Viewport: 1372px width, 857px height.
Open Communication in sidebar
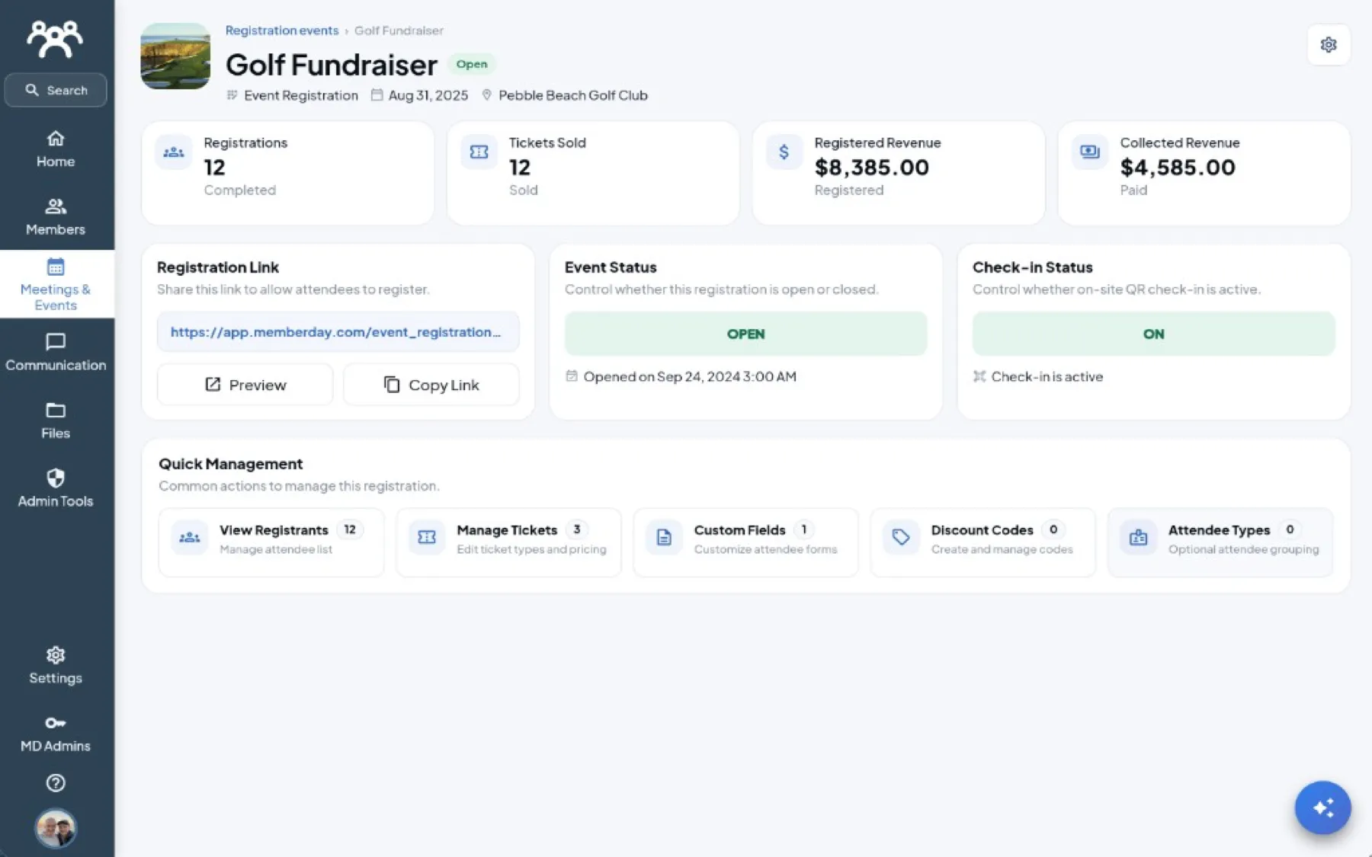click(x=56, y=353)
